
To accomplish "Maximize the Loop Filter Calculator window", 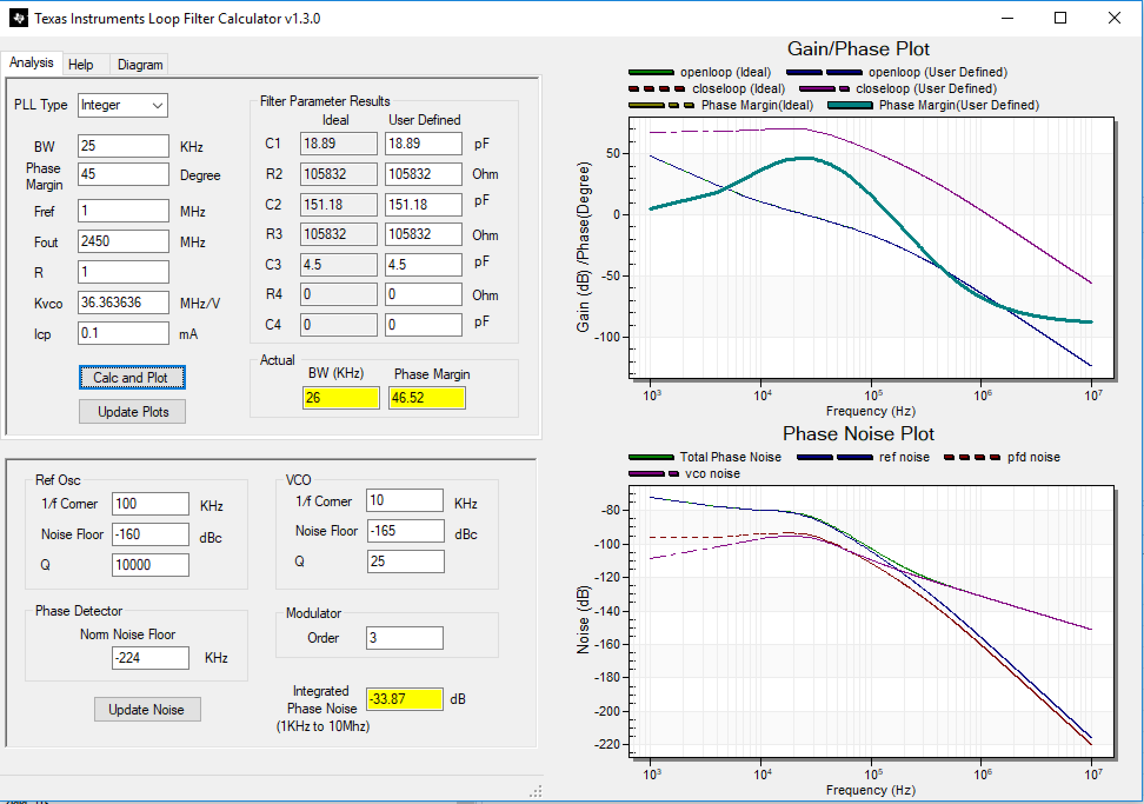I will (1060, 18).
